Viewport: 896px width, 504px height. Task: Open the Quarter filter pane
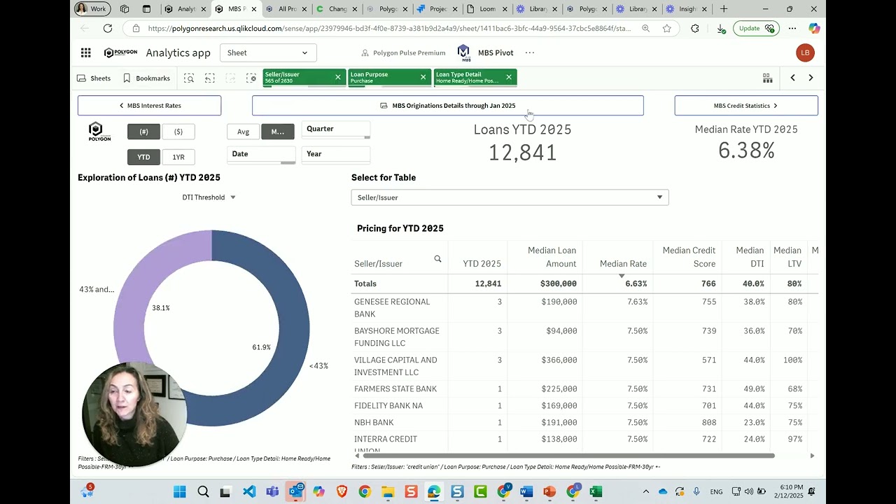(335, 129)
